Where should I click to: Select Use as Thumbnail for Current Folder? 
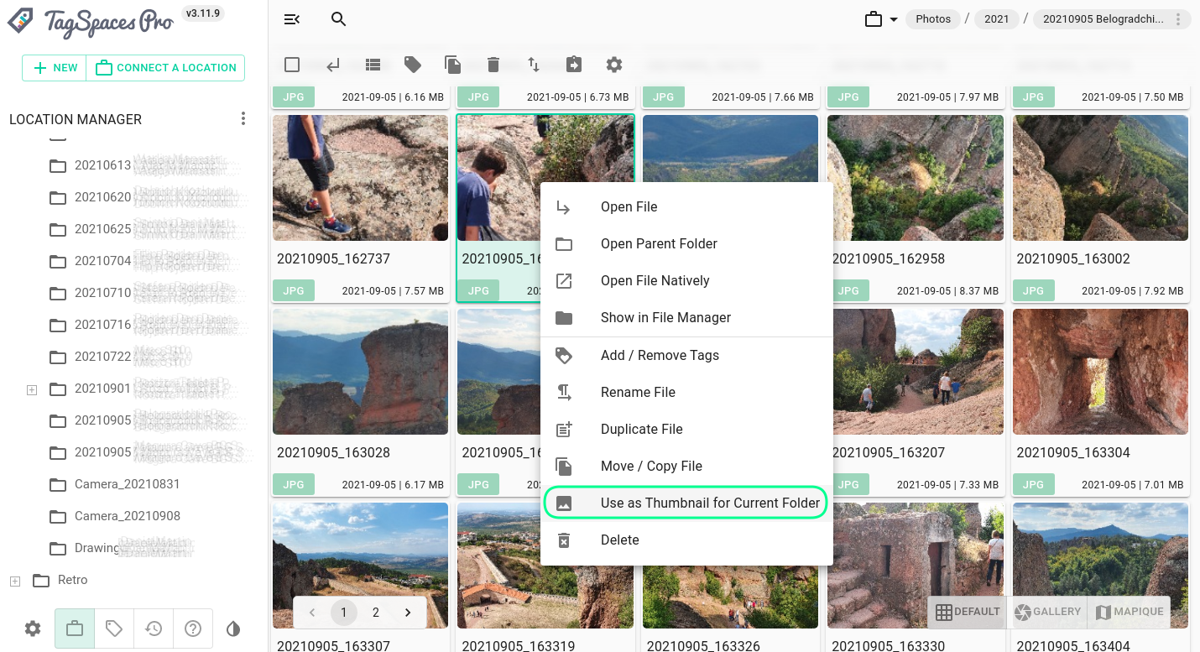[x=709, y=503]
